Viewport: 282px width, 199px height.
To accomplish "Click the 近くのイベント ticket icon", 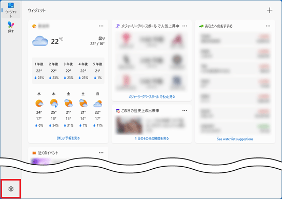I will point(34,153).
